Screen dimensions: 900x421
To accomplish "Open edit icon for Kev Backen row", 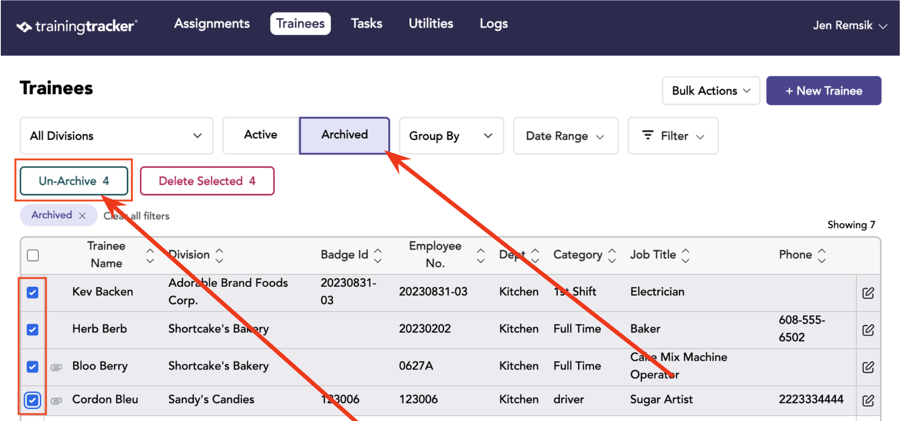I will [868, 293].
